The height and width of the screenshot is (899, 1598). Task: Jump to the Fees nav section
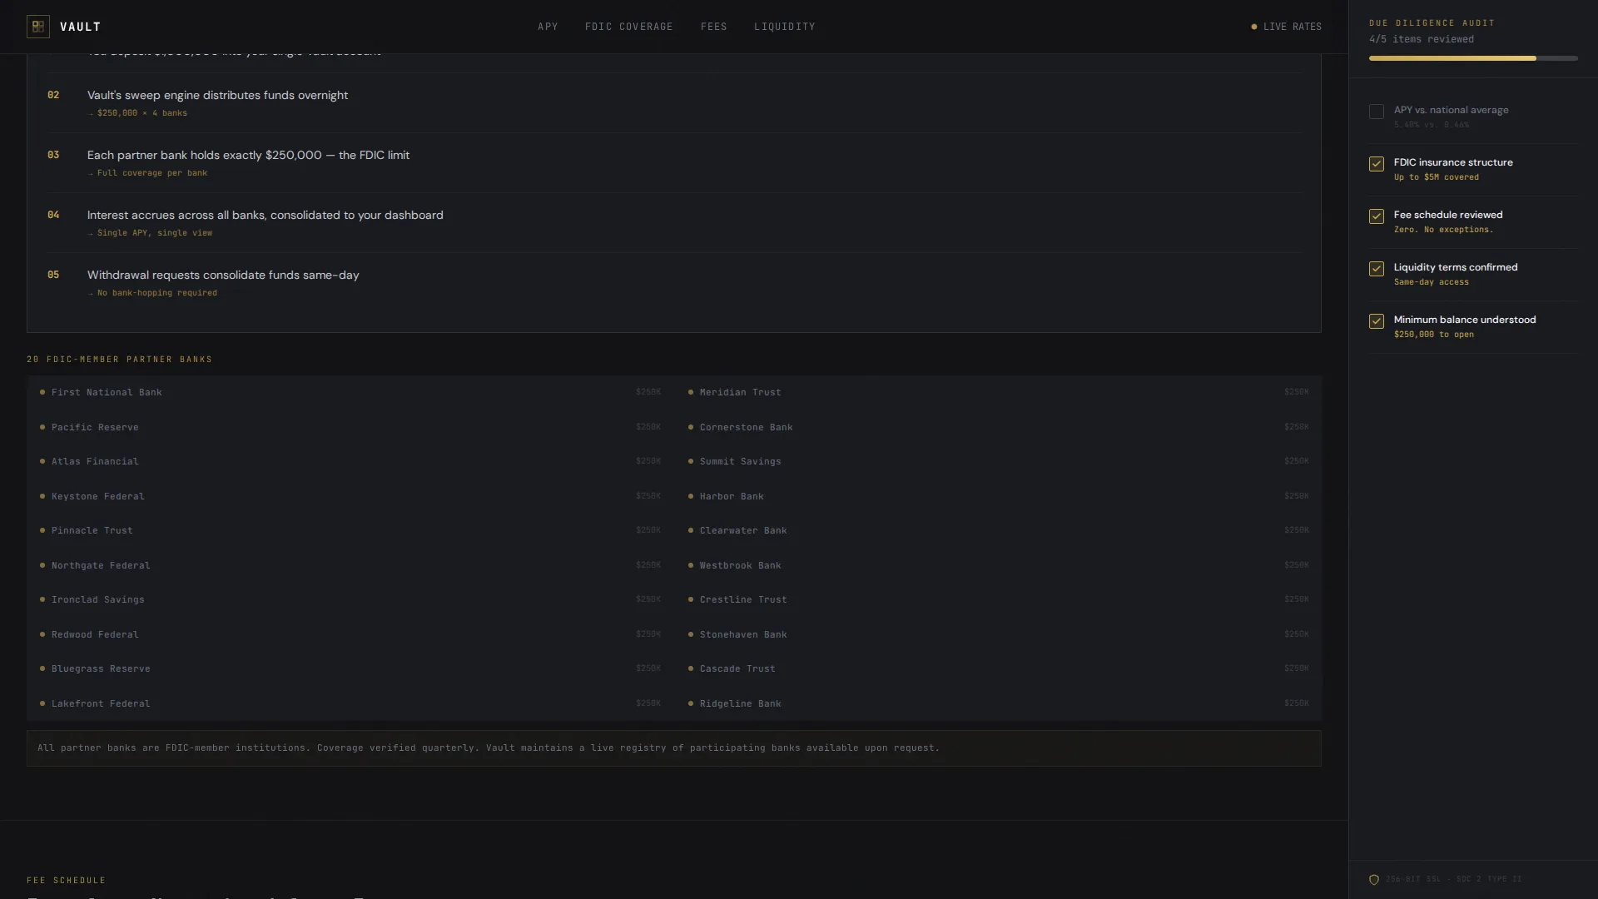714,27
